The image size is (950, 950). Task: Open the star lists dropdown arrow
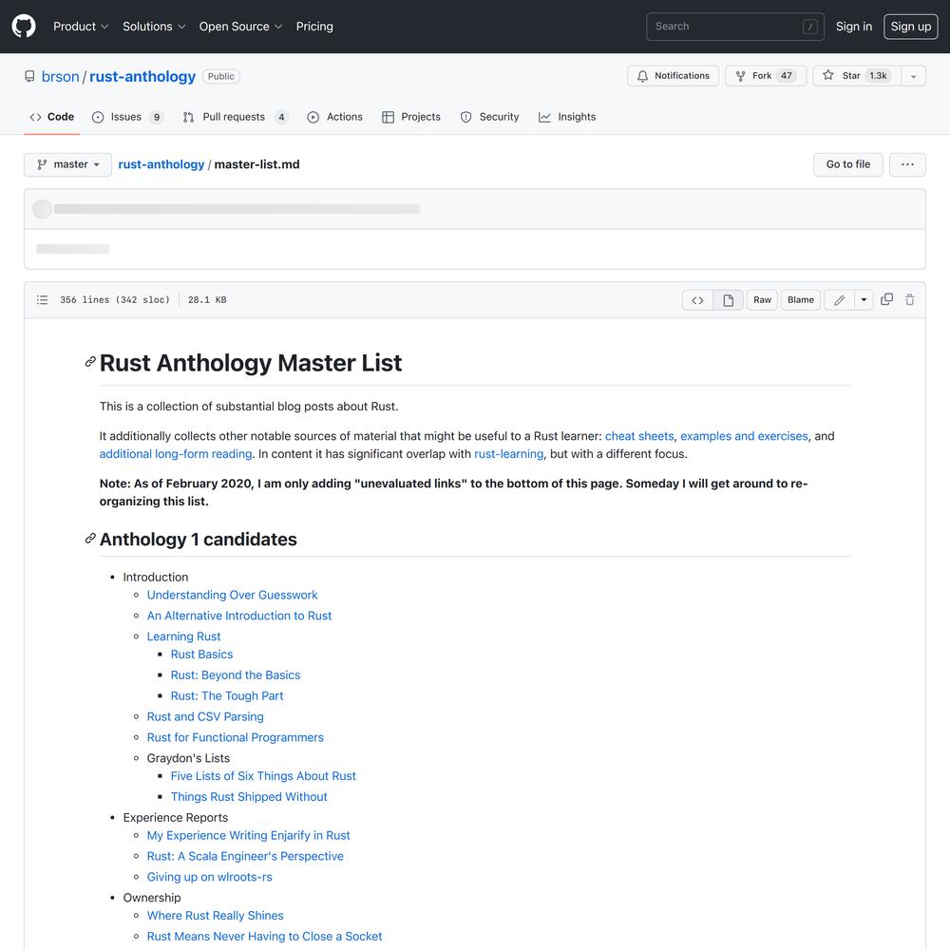tap(913, 76)
